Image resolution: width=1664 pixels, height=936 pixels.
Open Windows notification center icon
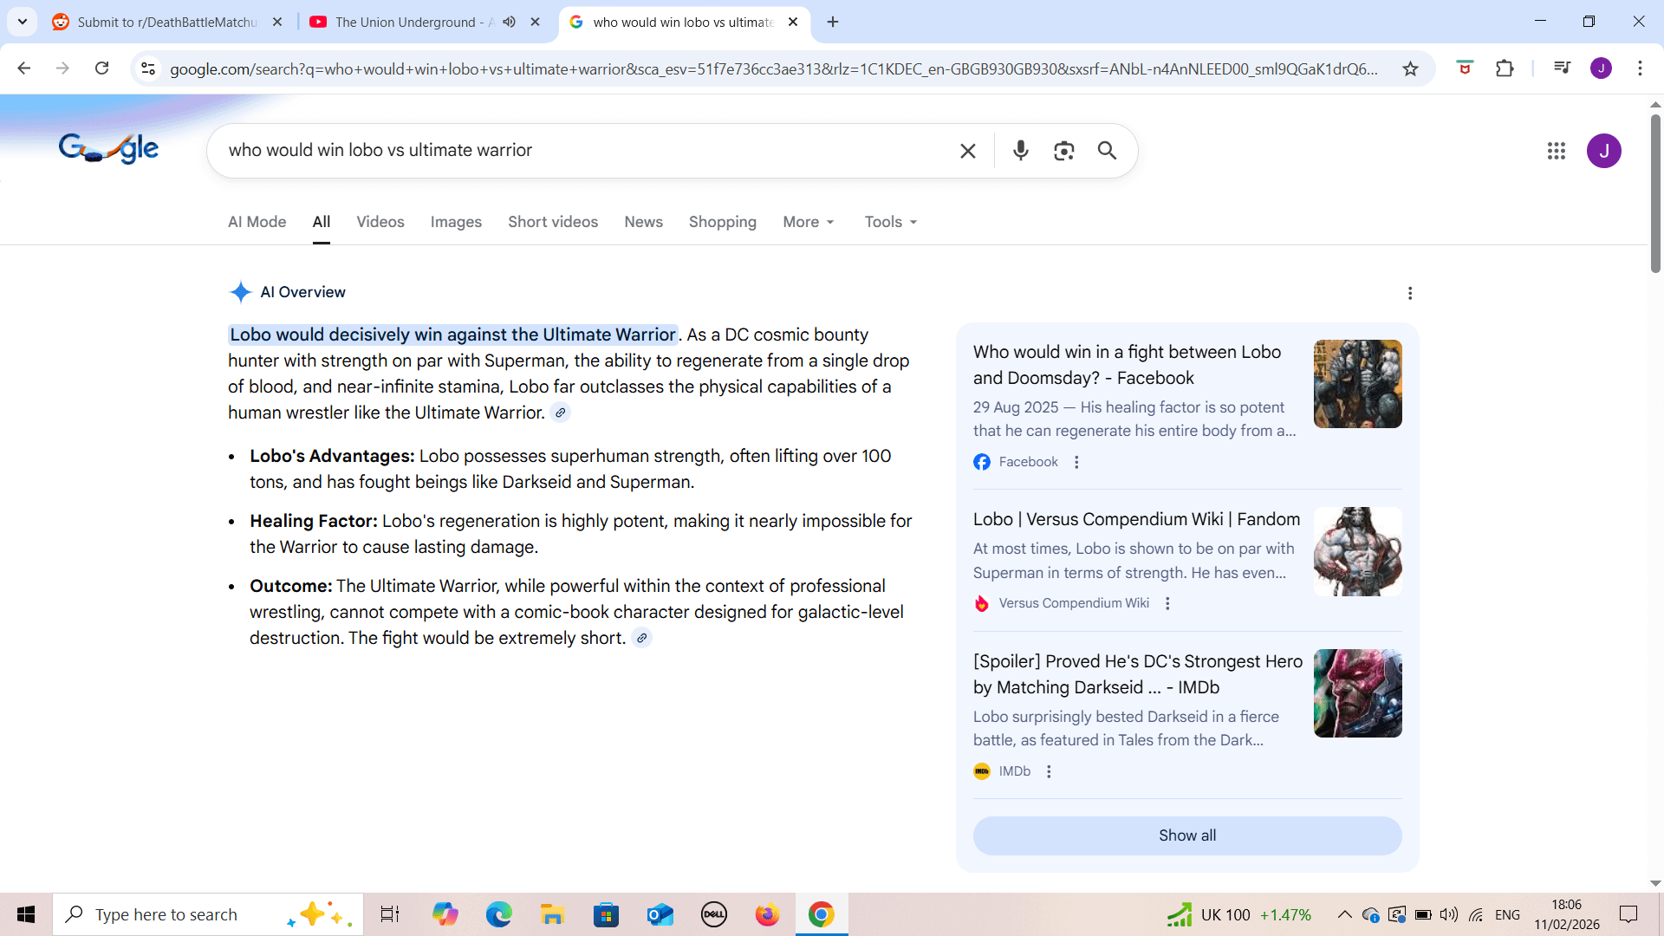coord(1629,914)
